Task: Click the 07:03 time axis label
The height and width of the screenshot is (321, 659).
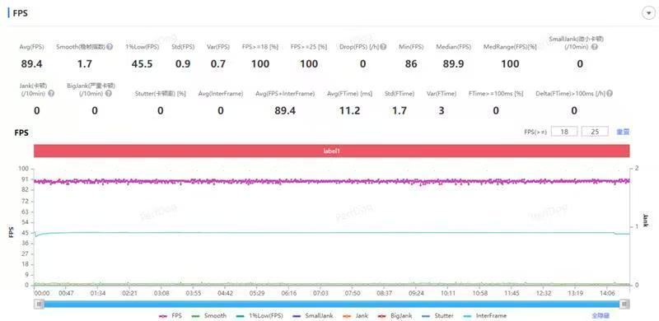Action: pyautogui.click(x=320, y=293)
